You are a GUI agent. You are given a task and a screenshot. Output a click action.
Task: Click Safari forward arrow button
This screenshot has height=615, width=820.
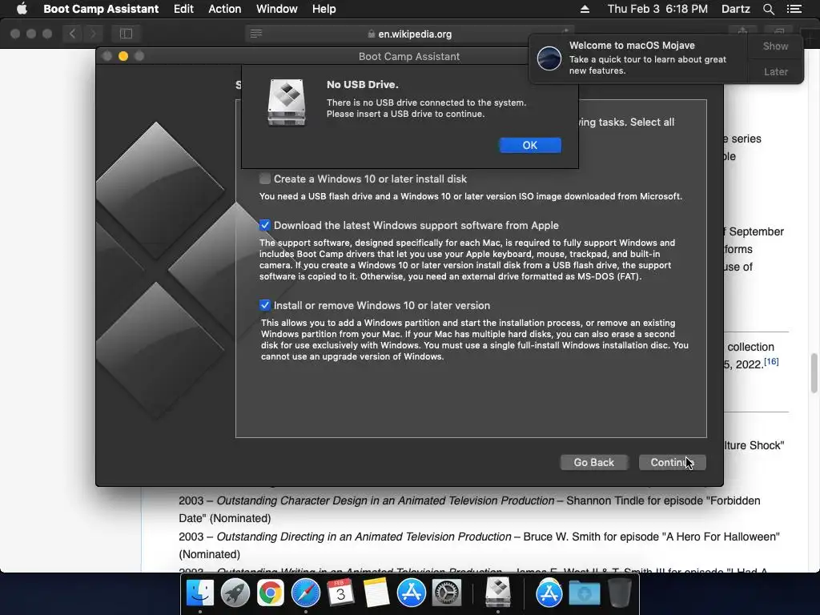(x=93, y=34)
